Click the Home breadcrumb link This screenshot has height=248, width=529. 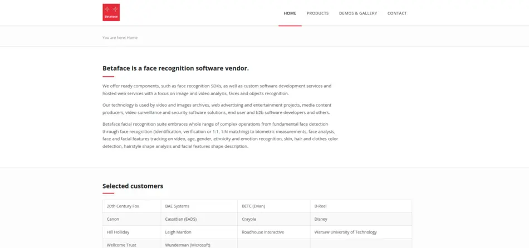click(x=133, y=38)
